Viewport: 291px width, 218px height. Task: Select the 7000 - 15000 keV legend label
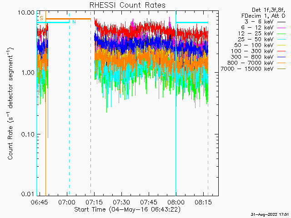(247, 69)
